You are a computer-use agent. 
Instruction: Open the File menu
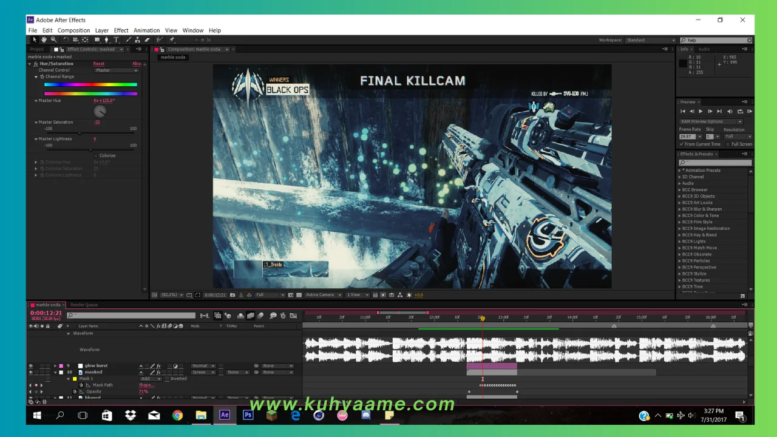(x=33, y=30)
